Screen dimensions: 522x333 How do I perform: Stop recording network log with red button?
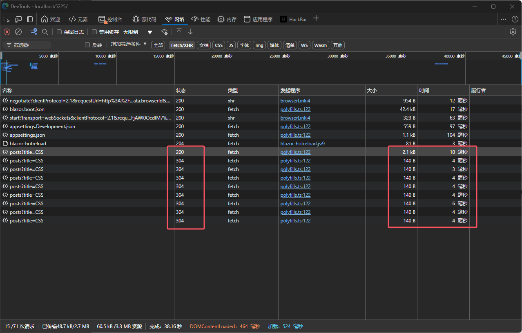(x=7, y=32)
